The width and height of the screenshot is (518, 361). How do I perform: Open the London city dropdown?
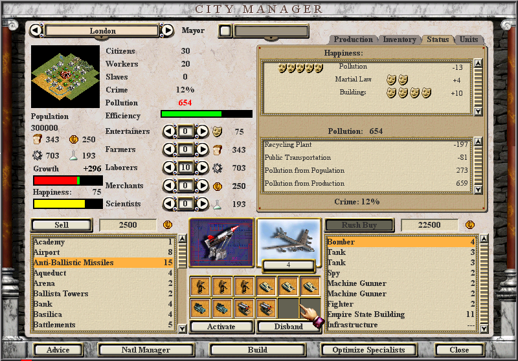click(102, 31)
